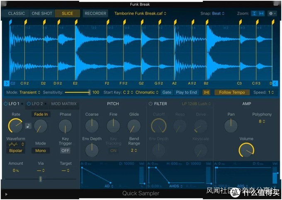The image size is (282, 200).
Task: Click the Play to End button
Action: (186, 92)
